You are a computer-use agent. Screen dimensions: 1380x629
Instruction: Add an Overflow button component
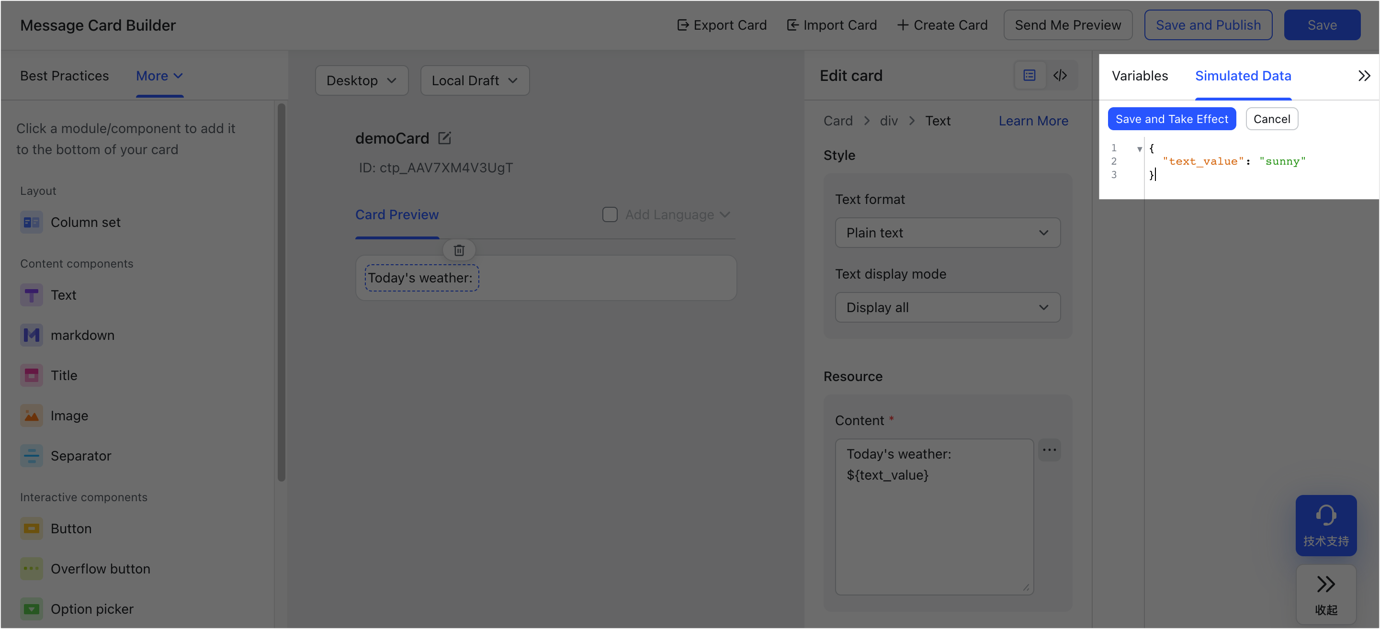[x=85, y=569]
